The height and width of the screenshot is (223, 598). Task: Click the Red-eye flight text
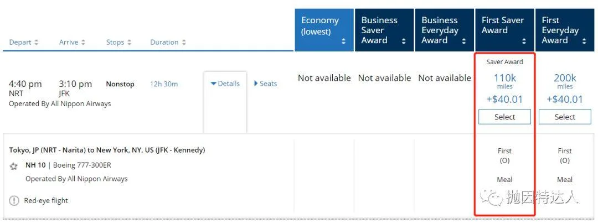46,200
